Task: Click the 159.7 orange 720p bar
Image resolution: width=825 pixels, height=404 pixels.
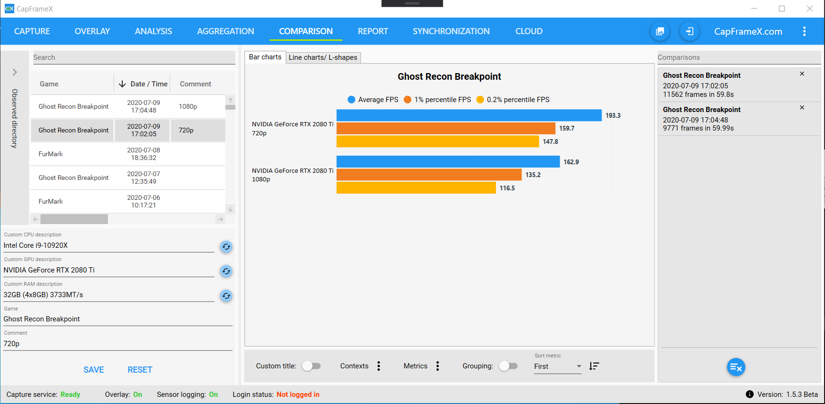Action: pos(446,128)
